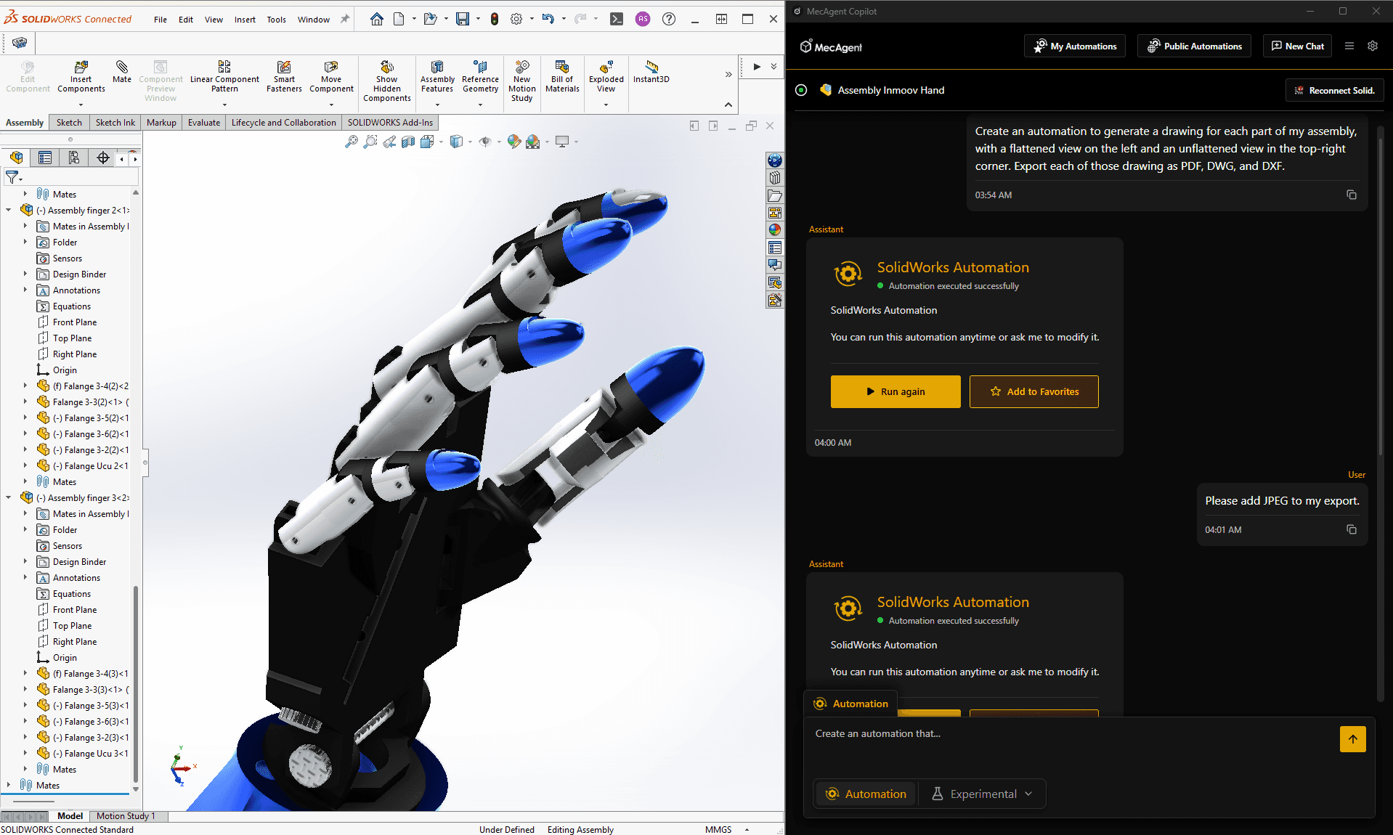Click Zoom to Fit in view toolbar
This screenshot has width=1393, height=835.
(352, 142)
